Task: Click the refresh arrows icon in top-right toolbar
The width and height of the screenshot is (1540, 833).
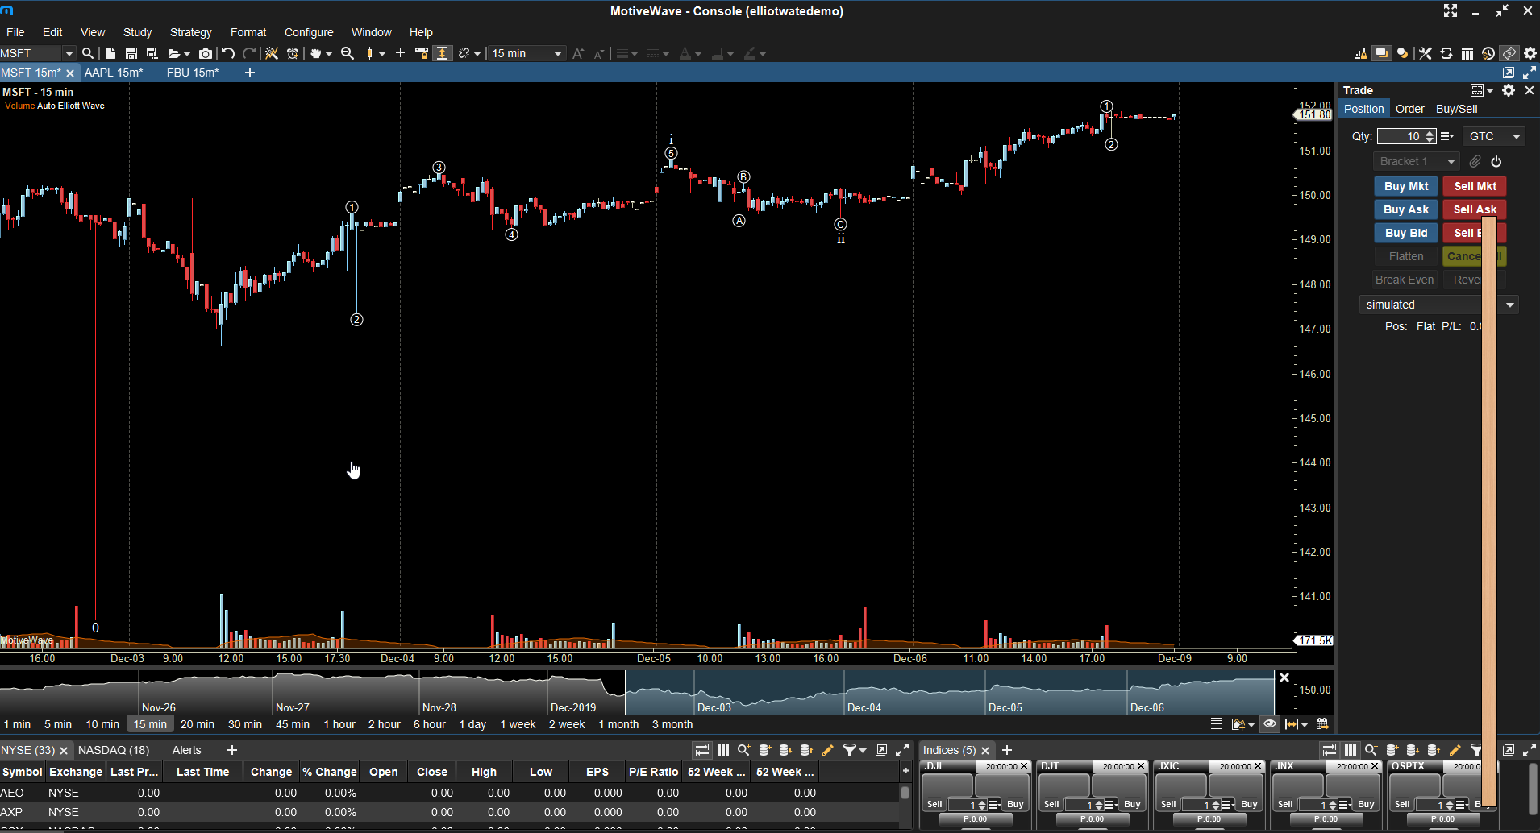Action: [1446, 53]
